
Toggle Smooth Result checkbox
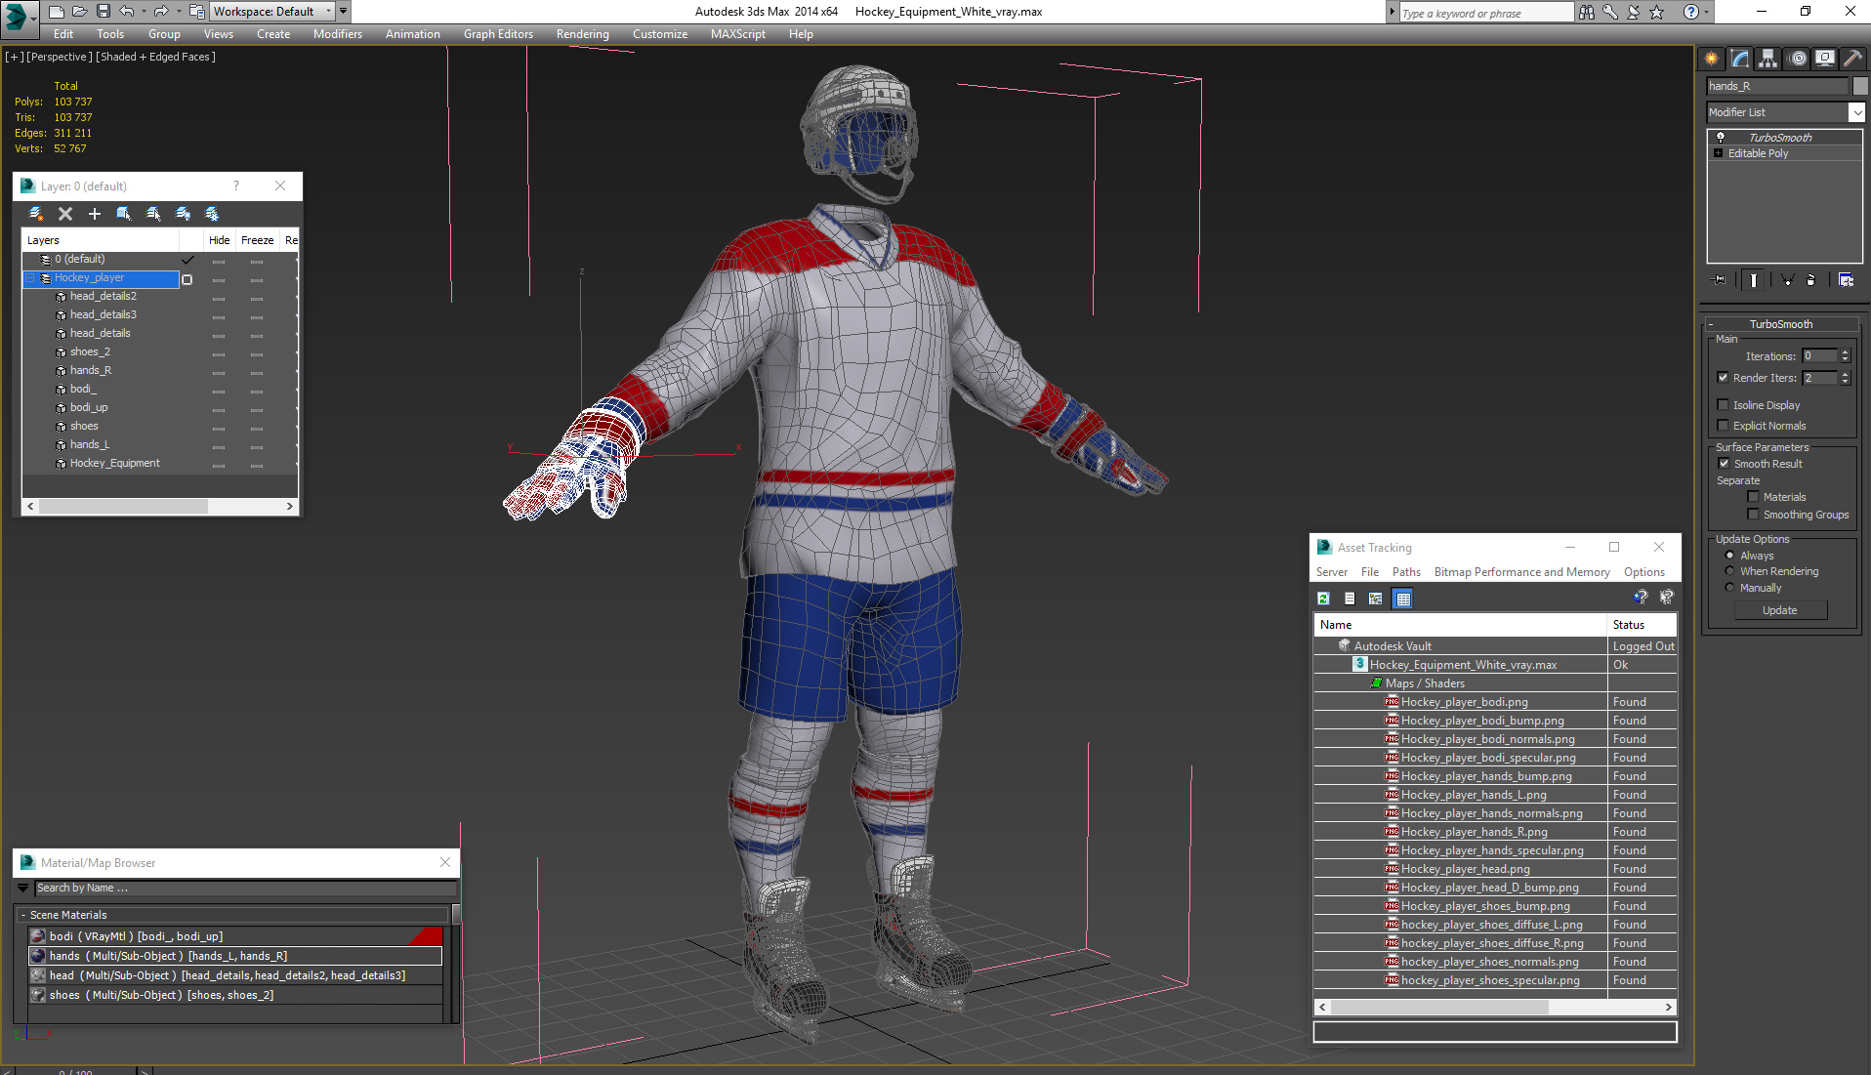(1724, 464)
